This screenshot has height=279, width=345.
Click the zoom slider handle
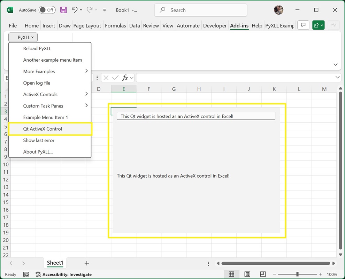coord(297,274)
